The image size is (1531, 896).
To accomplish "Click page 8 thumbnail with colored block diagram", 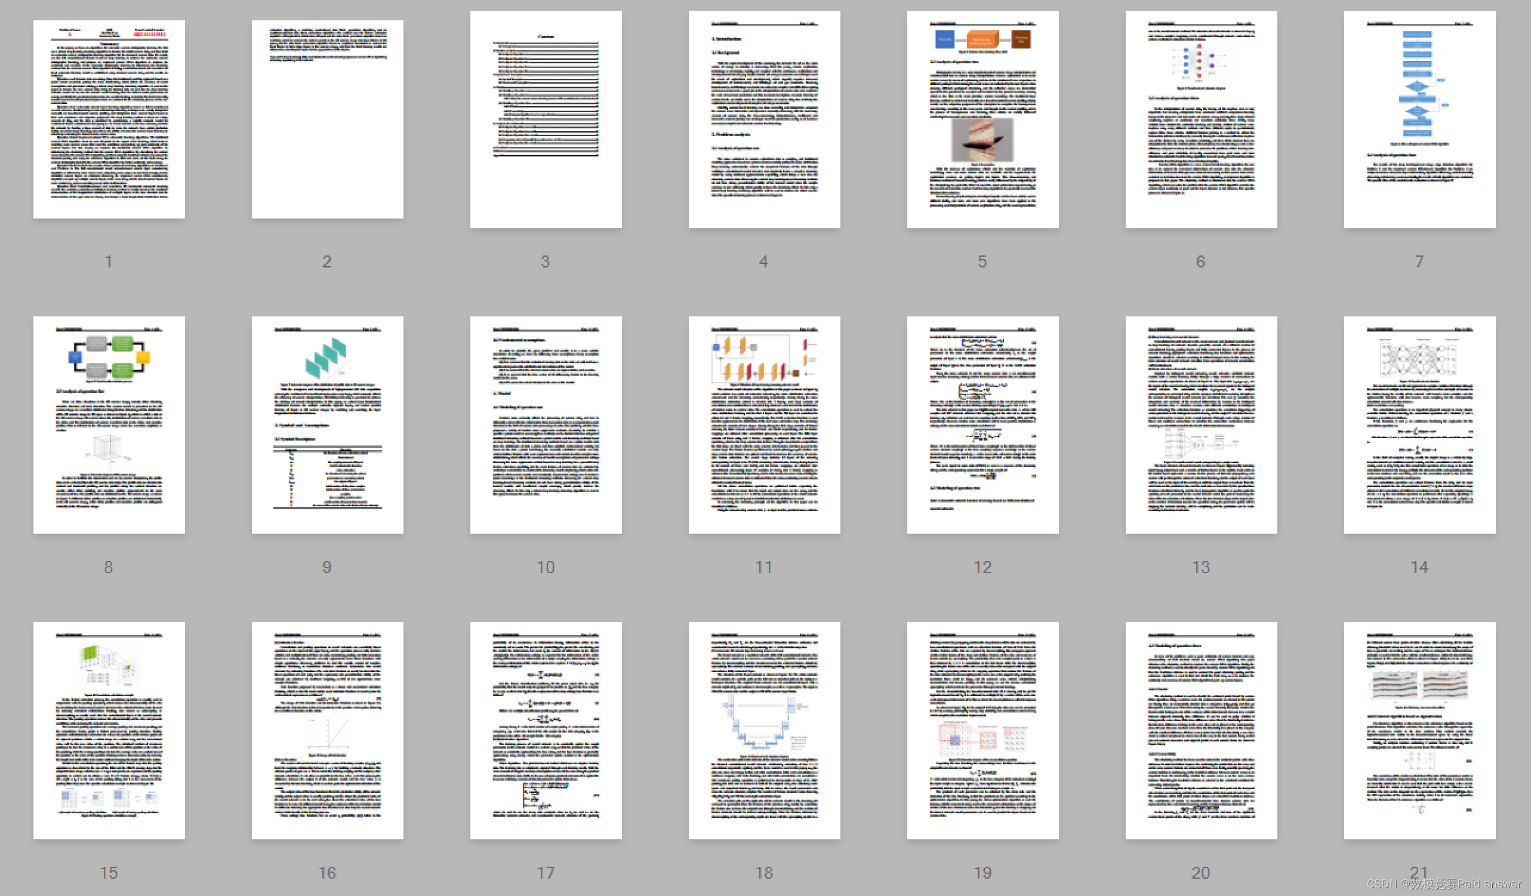I will click(109, 424).
